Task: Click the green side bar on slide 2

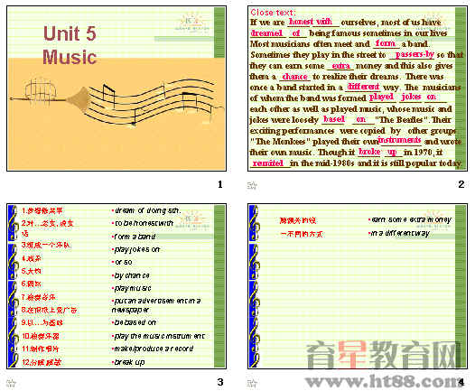Action: 461,88
